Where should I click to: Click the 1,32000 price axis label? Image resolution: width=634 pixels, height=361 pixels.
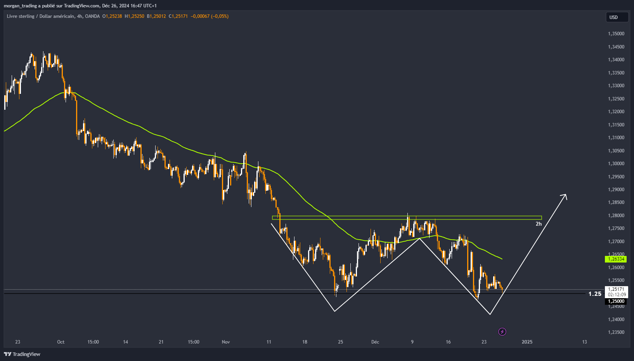tap(616, 112)
